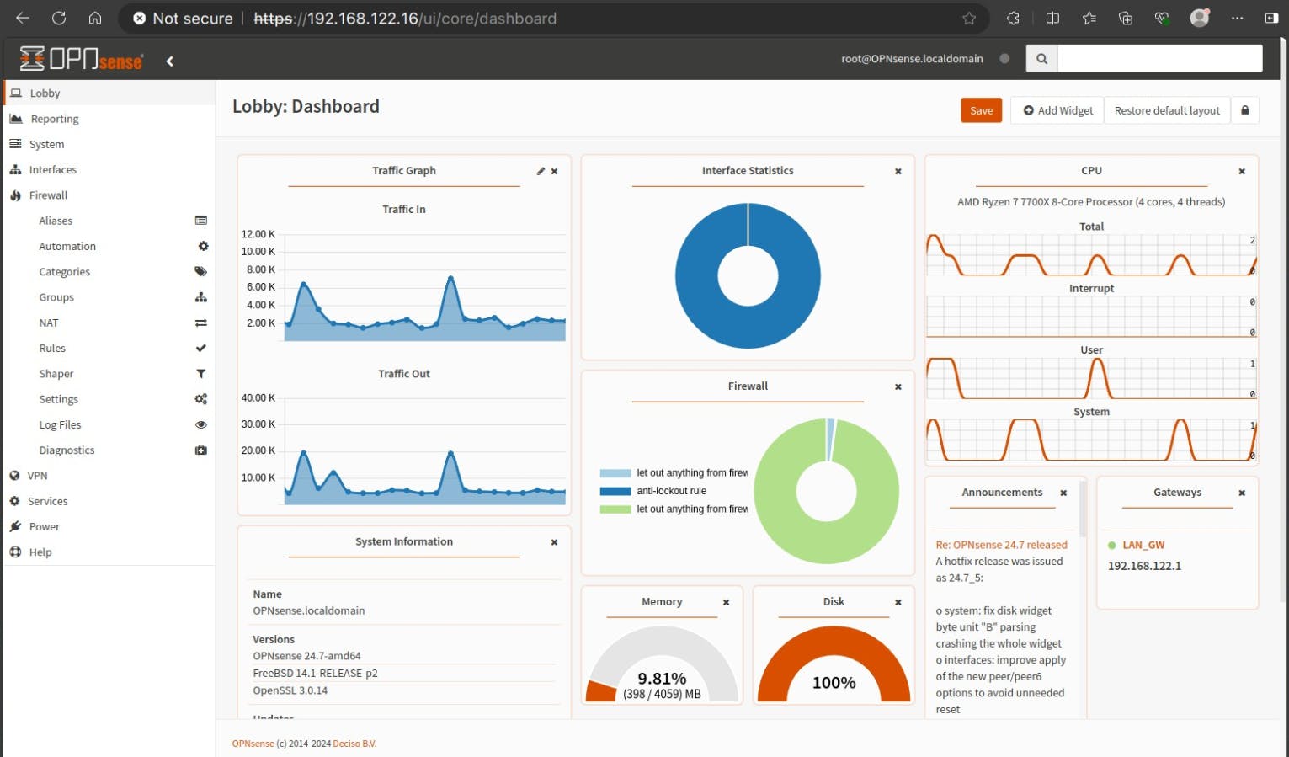Open Firewall Diagnostics submenu

(109, 450)
